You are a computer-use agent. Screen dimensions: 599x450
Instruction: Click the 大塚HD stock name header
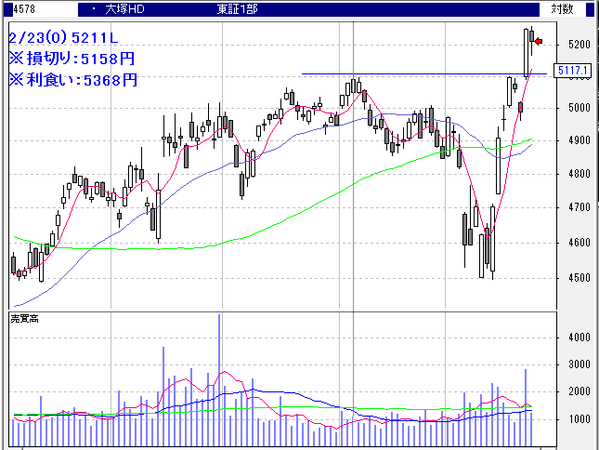pos(126,8)
